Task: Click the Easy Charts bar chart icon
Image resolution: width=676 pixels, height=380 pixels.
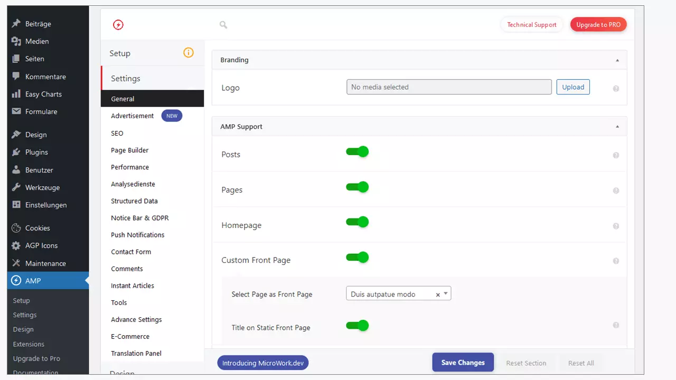Action: (x=16, y=94)
